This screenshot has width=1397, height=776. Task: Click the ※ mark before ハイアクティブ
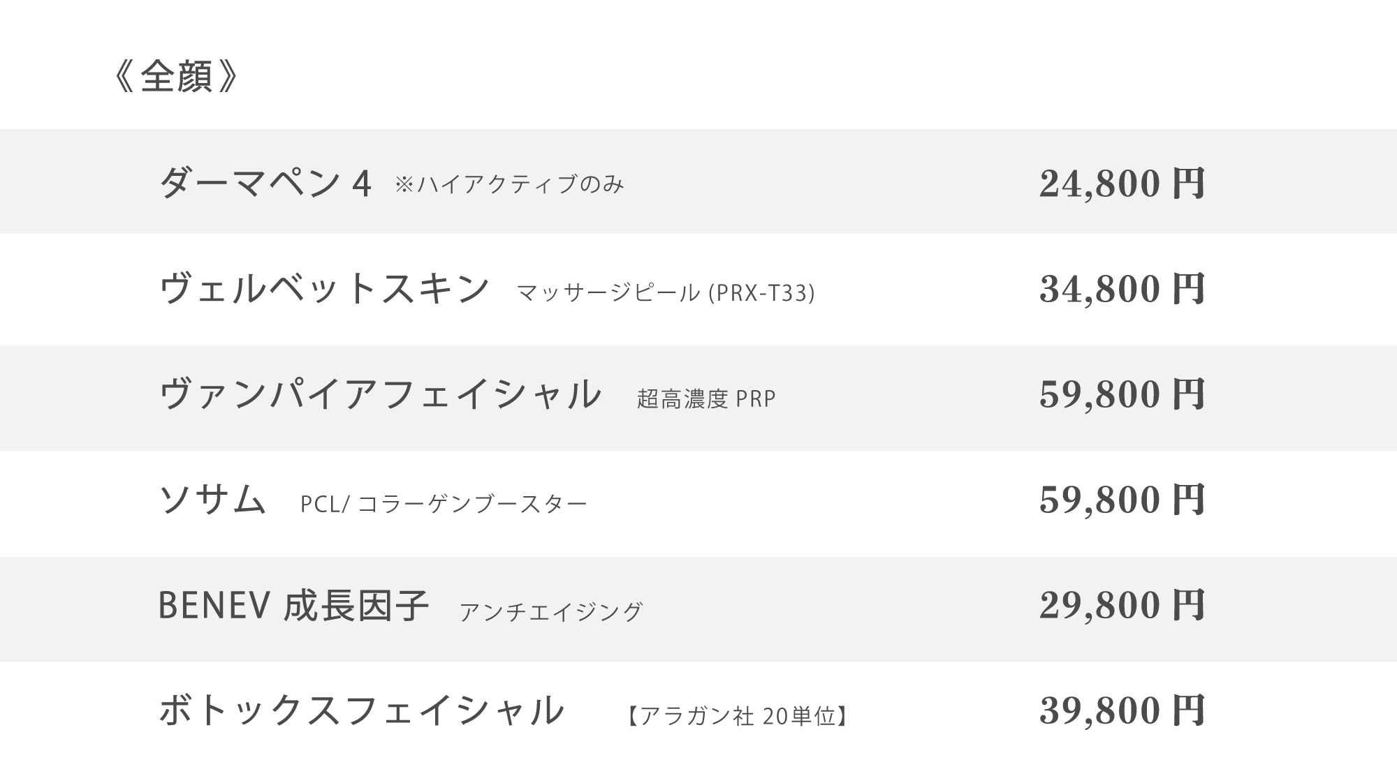point(404,185)
